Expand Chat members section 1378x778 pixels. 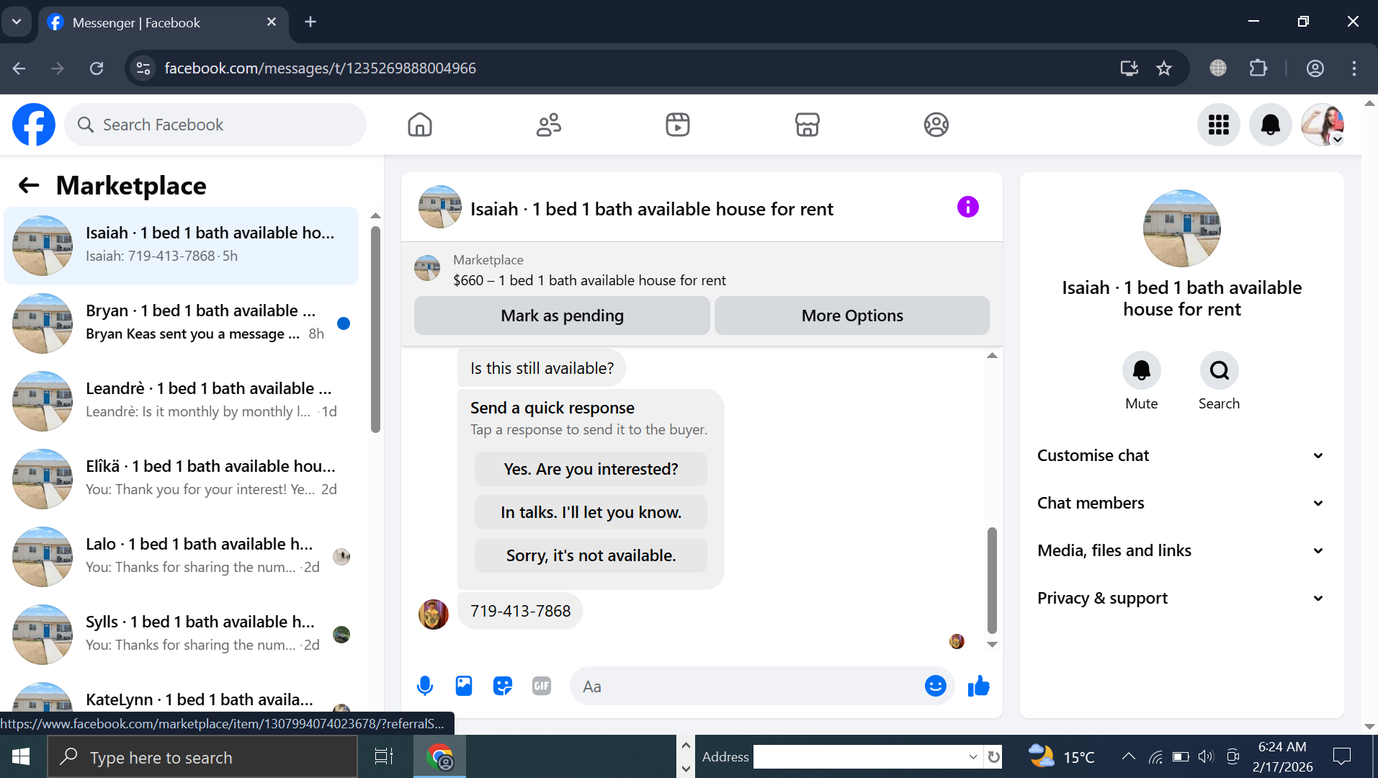pos(1182,503)
